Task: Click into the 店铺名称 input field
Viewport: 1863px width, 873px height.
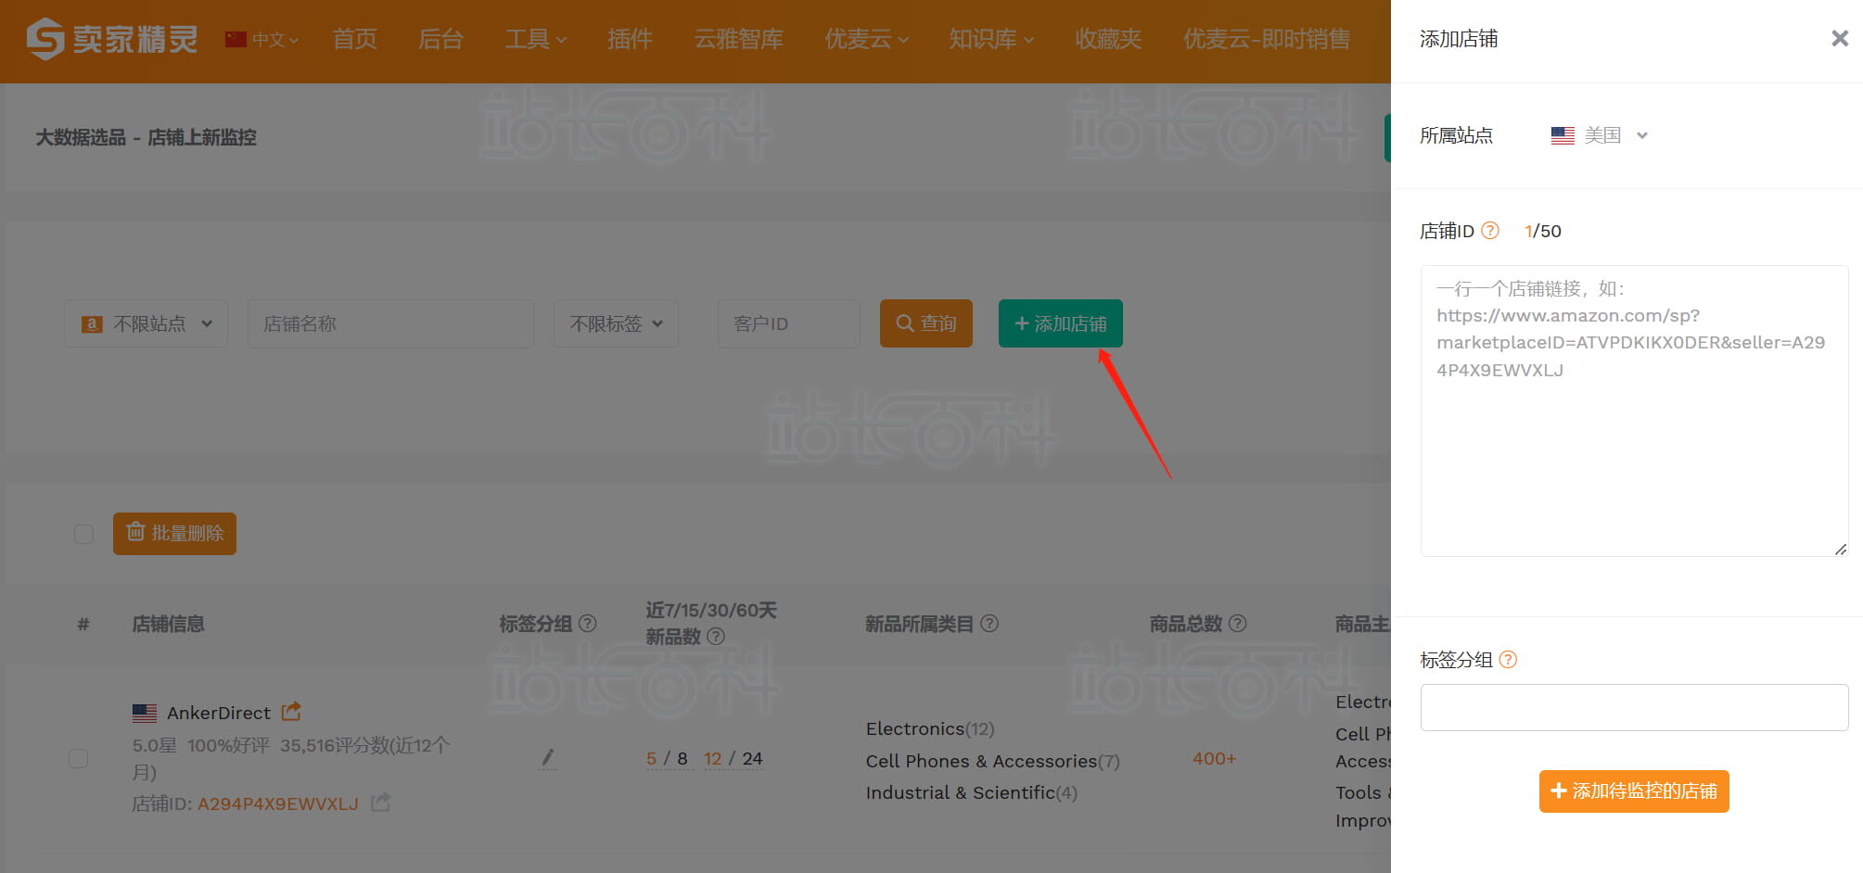Action: tap(390, 323)
